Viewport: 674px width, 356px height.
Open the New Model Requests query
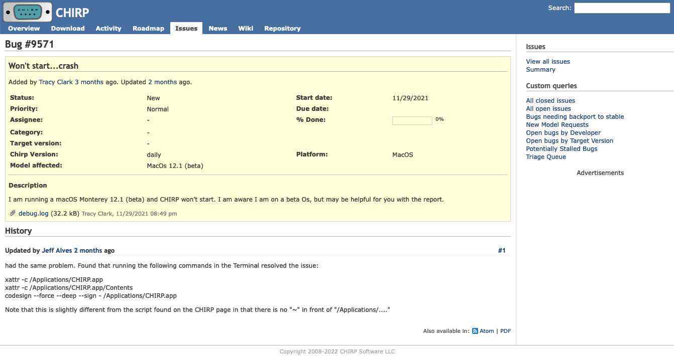(557, 124)
